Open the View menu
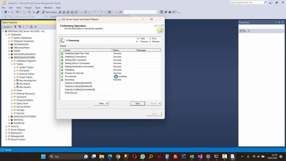This screenshot has width=286, height=161. pyautogui.click(x=19, y=8)
